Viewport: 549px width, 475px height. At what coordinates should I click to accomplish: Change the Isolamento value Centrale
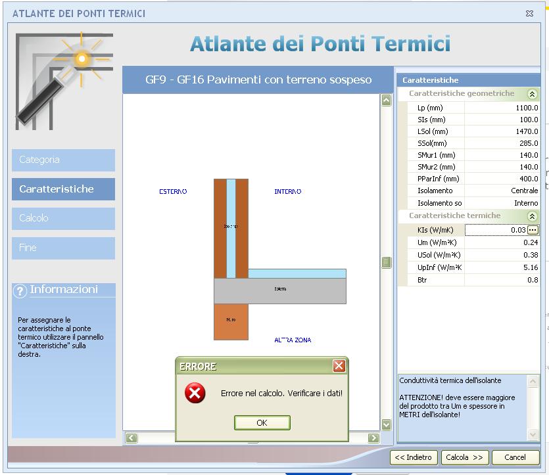click(502, 191)
